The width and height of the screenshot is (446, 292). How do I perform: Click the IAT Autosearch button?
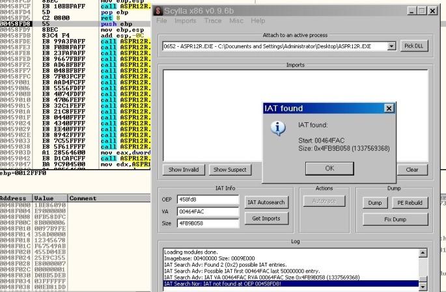[x=266, y=202]
